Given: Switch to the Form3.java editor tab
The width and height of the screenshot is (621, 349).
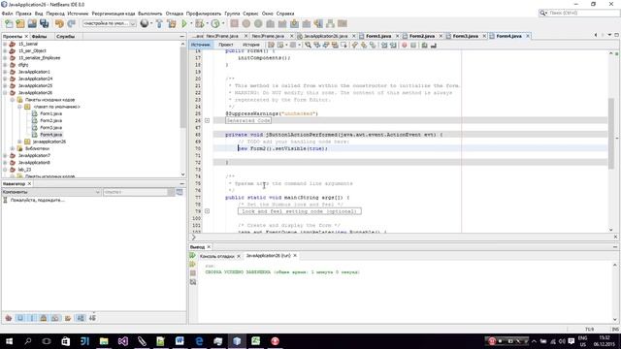Looking at the screenshot, I should tap(466, 36).
